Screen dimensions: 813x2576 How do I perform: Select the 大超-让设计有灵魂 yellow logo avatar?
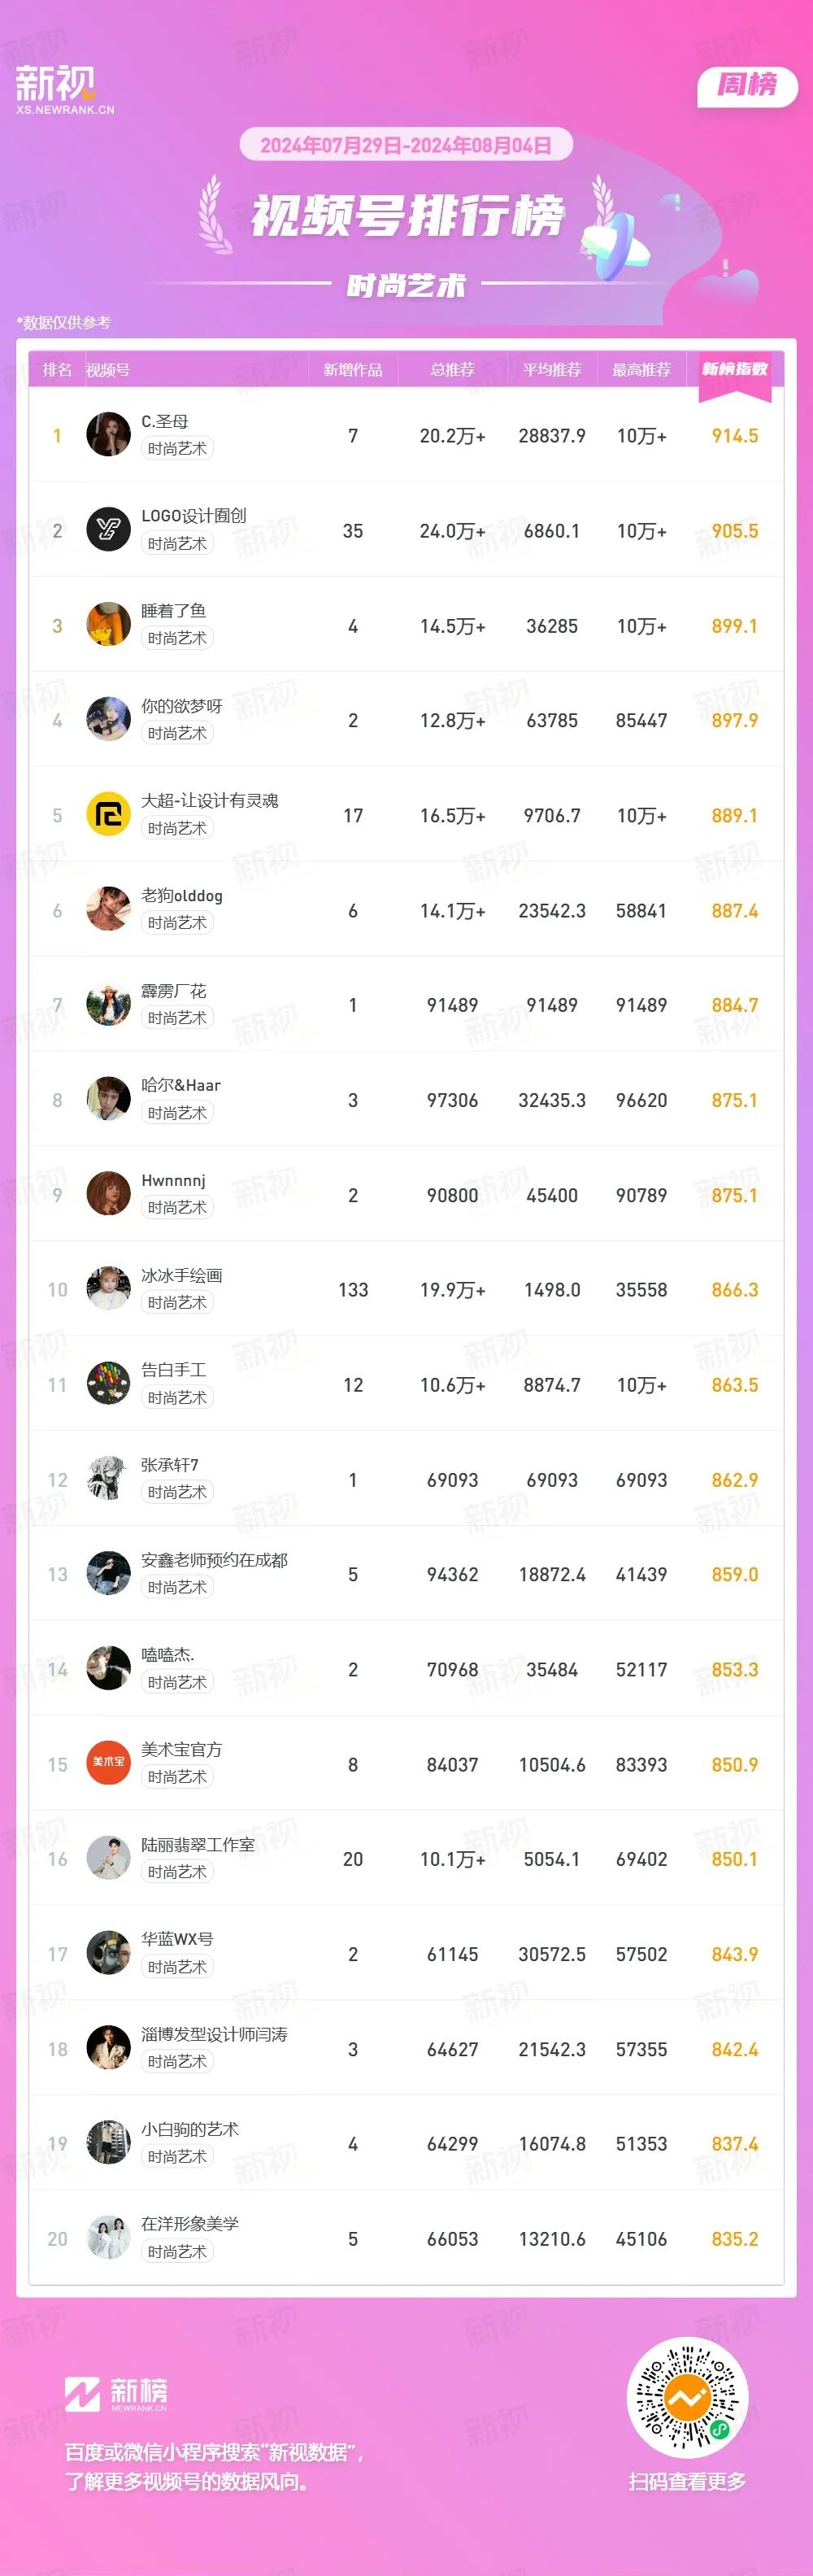pyautogui.click(x=108, y=815)
